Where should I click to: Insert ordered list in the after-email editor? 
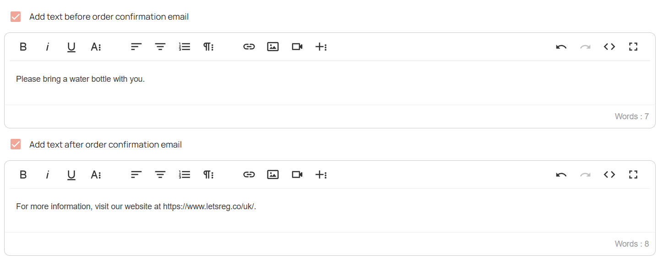[x=185, y=174]
